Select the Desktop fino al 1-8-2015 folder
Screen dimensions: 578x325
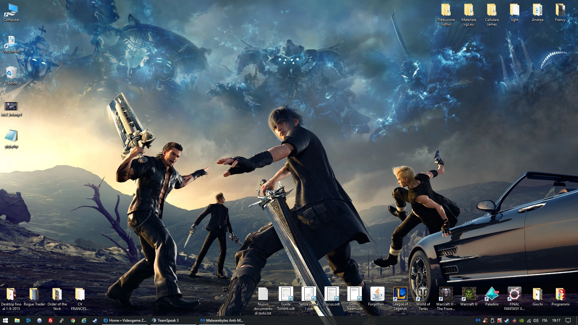[x=11, y=299]
